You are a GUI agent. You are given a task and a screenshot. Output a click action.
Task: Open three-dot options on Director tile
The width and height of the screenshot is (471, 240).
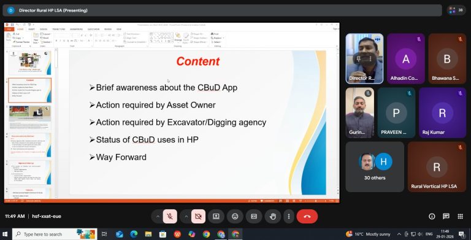point(370,59)
